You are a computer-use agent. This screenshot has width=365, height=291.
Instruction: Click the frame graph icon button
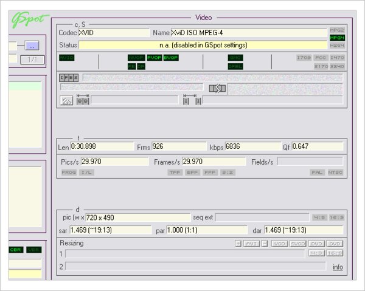66,101
